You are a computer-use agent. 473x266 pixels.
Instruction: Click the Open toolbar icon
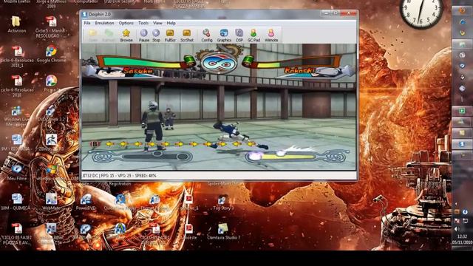93,35
